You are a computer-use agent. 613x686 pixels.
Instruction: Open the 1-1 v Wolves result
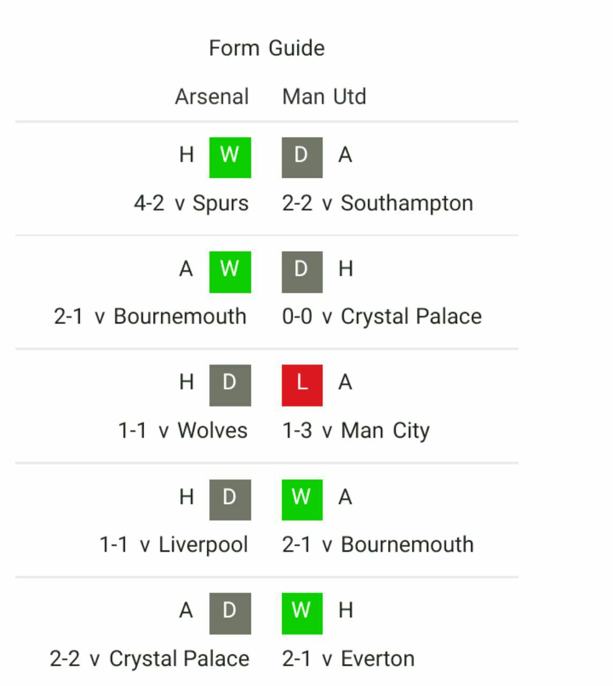[x=183, y=431]
